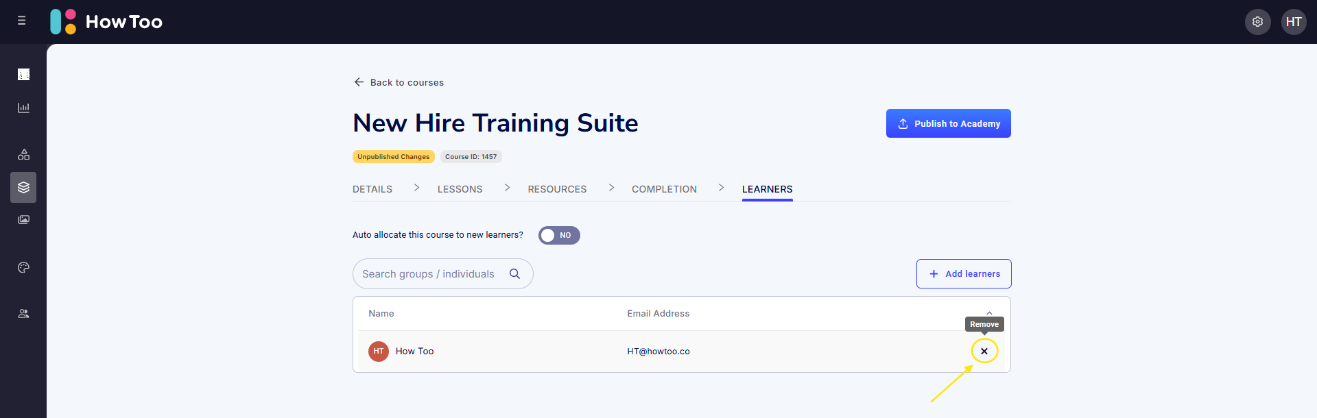
Task: Open the shapes sidebar icon
Action: tap(23, 154)
